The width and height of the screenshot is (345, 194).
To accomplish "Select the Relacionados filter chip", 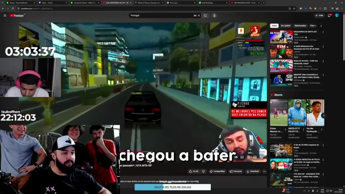I will pos(300,26).
